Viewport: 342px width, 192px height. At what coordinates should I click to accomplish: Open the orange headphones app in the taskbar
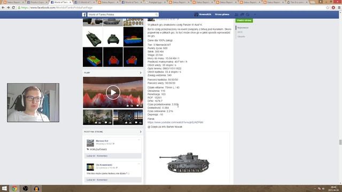click(x=36, y=188)
